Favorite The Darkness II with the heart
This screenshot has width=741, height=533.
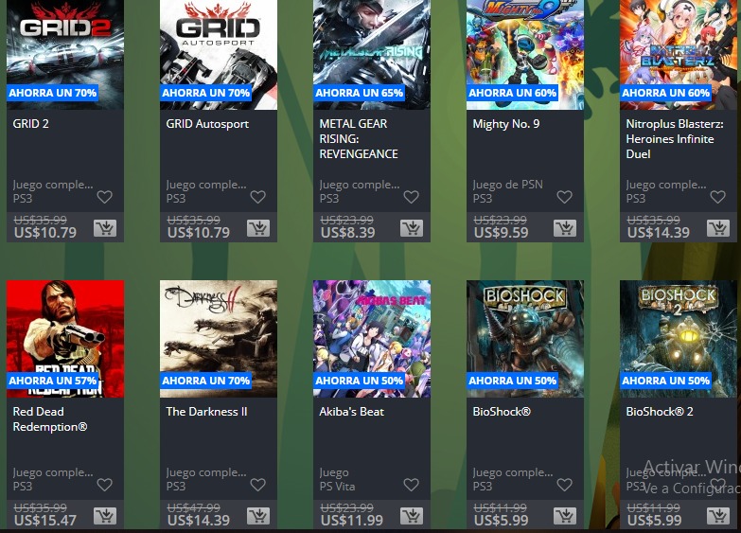tap(257, 485)
